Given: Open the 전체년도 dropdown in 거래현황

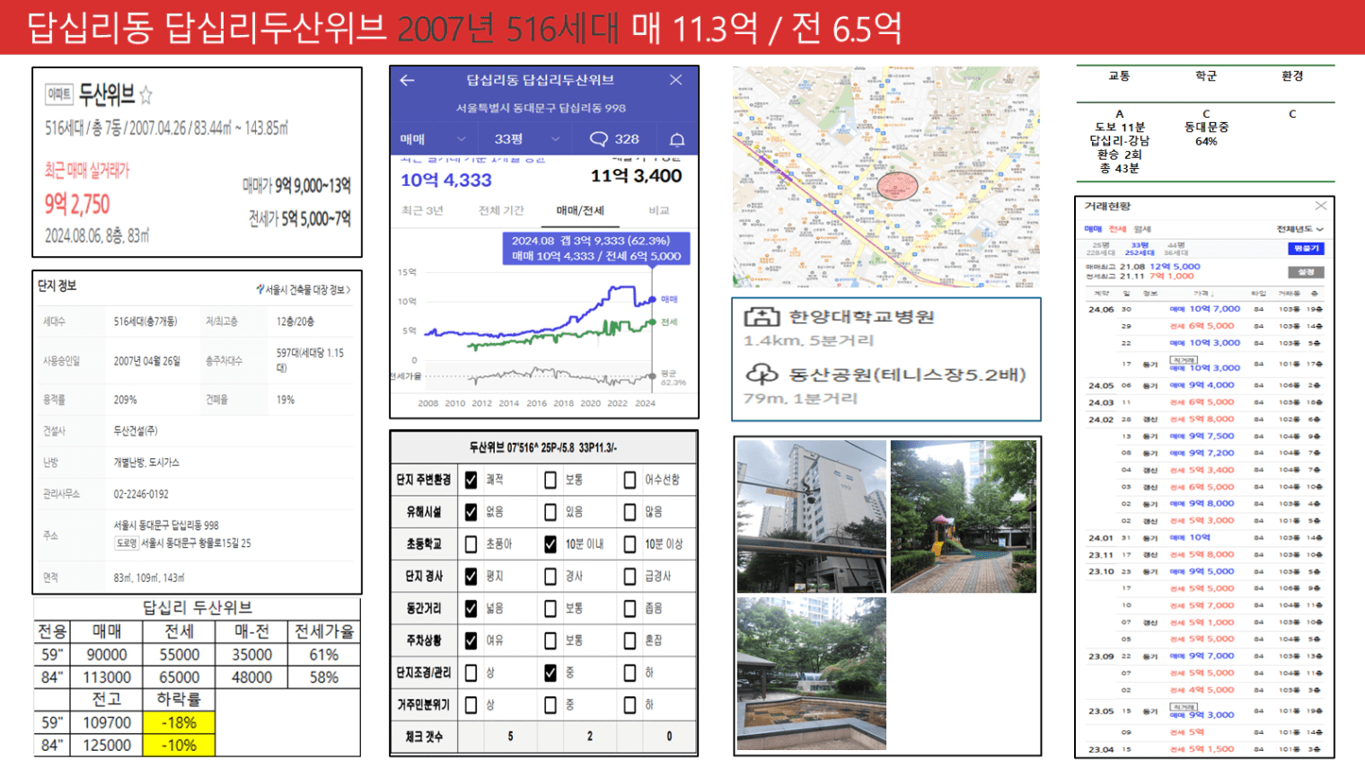Looking at the screenshot, I should click(1300, 229).
